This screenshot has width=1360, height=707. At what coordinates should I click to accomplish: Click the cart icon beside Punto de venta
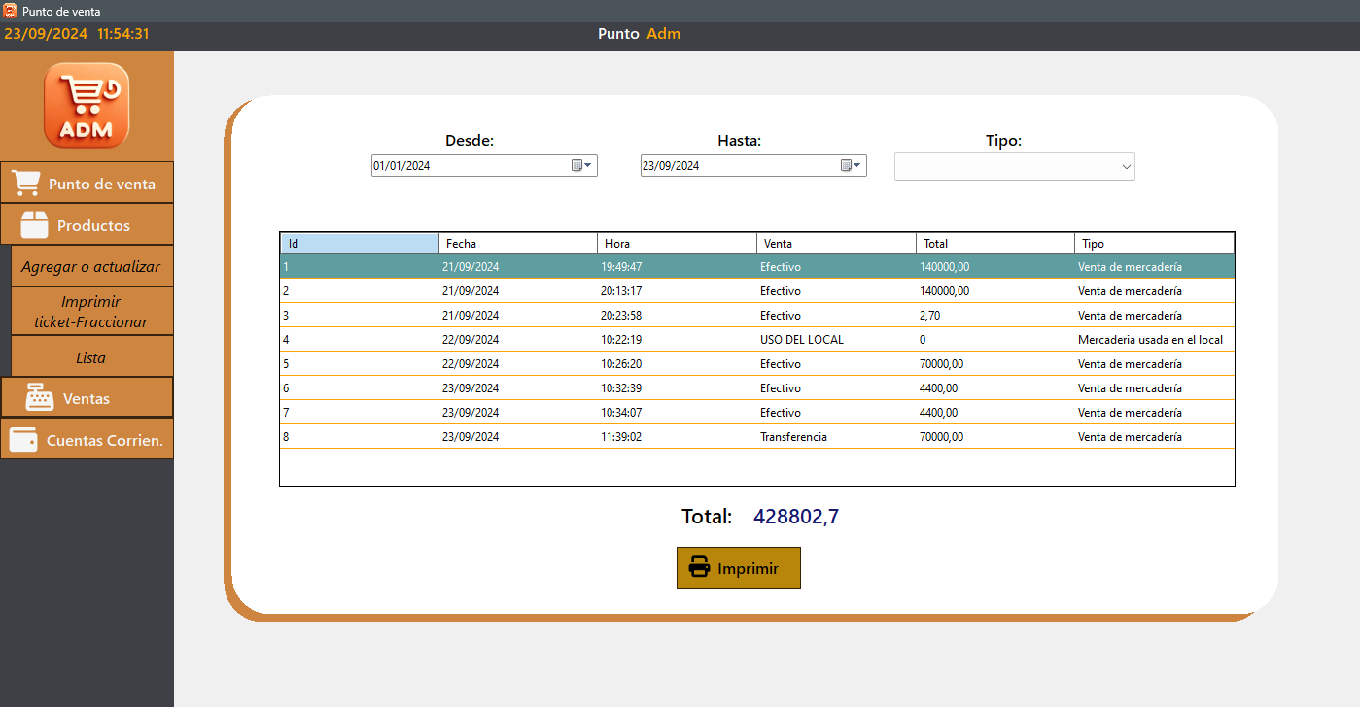tap(25, 184)
